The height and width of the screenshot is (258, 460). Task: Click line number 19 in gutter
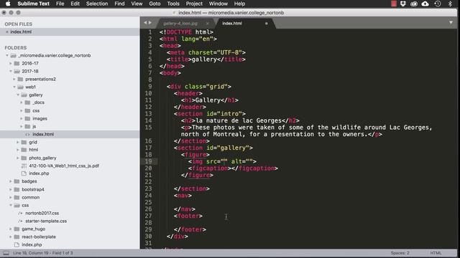coord(149,161)
